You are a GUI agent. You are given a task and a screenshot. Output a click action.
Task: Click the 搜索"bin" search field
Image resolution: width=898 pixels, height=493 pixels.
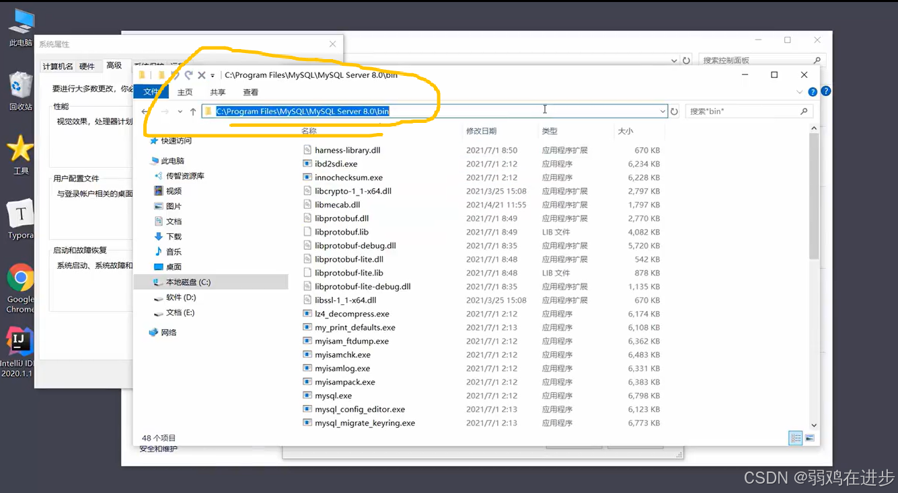[x=749, y=111]
